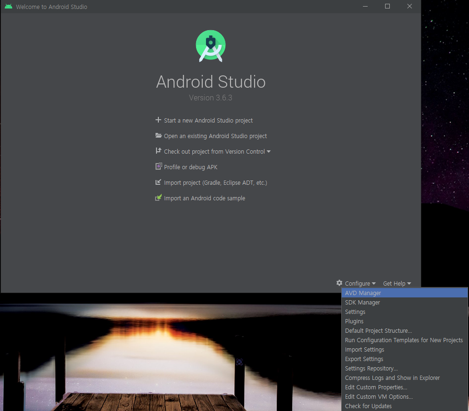Open Edit Custom VM Options...
Image resolution: width=469 pixels, height=411 pixels.
click(404, 397)
